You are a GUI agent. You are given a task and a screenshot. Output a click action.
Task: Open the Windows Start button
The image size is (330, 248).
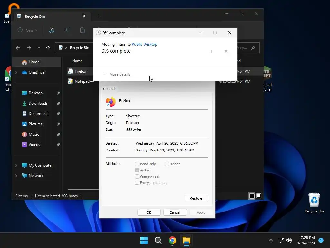[144, 240]
